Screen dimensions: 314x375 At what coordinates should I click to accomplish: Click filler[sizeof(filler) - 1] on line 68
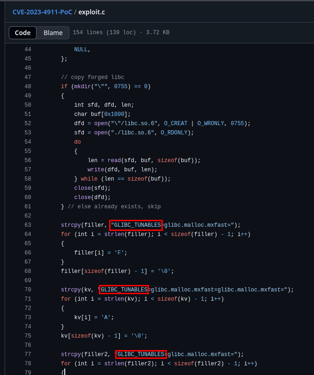click(x=104, y=271)
